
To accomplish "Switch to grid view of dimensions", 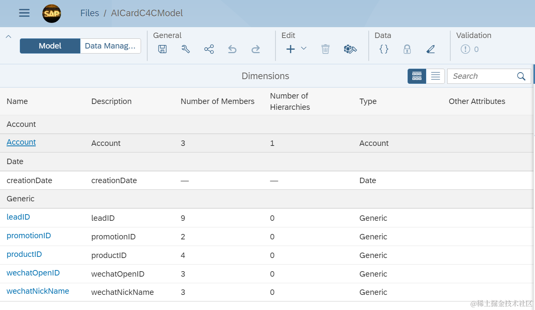I will (x=417, y=76).
